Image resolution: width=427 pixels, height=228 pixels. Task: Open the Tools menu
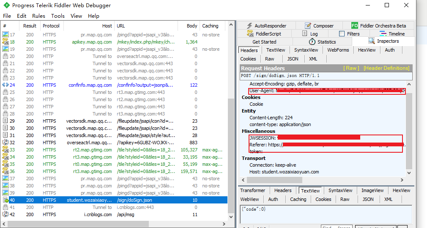click(58, 16)
